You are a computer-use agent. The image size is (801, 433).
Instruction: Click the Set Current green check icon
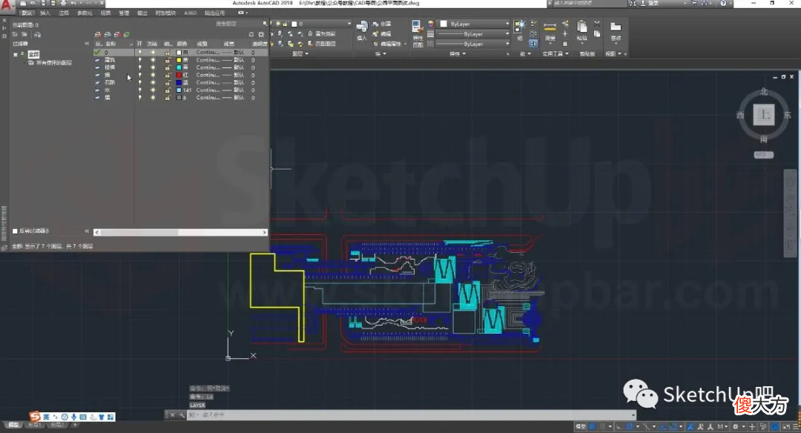[126, 35]
